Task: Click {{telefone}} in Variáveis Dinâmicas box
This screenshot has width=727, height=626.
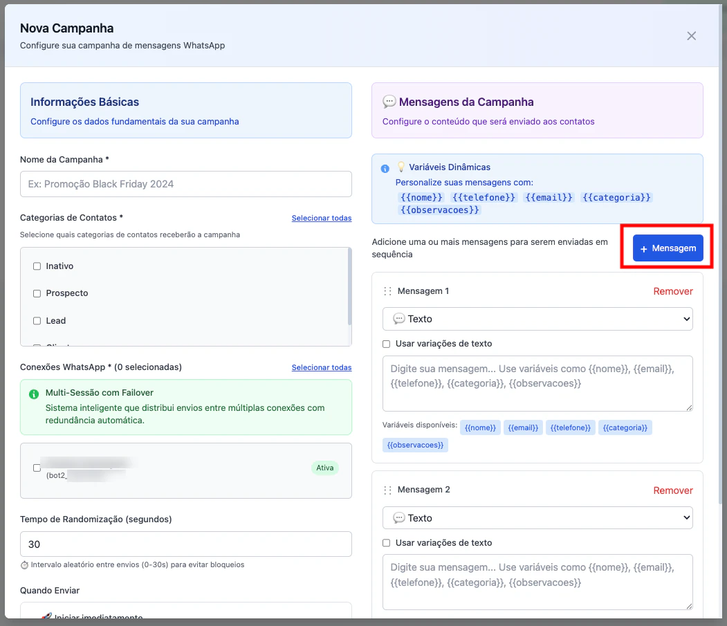Action: pos(484,198)
